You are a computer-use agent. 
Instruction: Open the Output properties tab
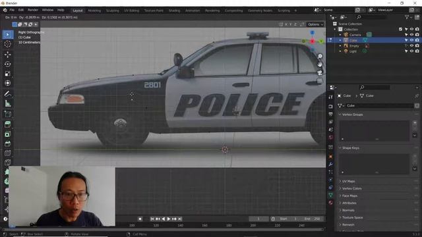click(x=331, y=114)
